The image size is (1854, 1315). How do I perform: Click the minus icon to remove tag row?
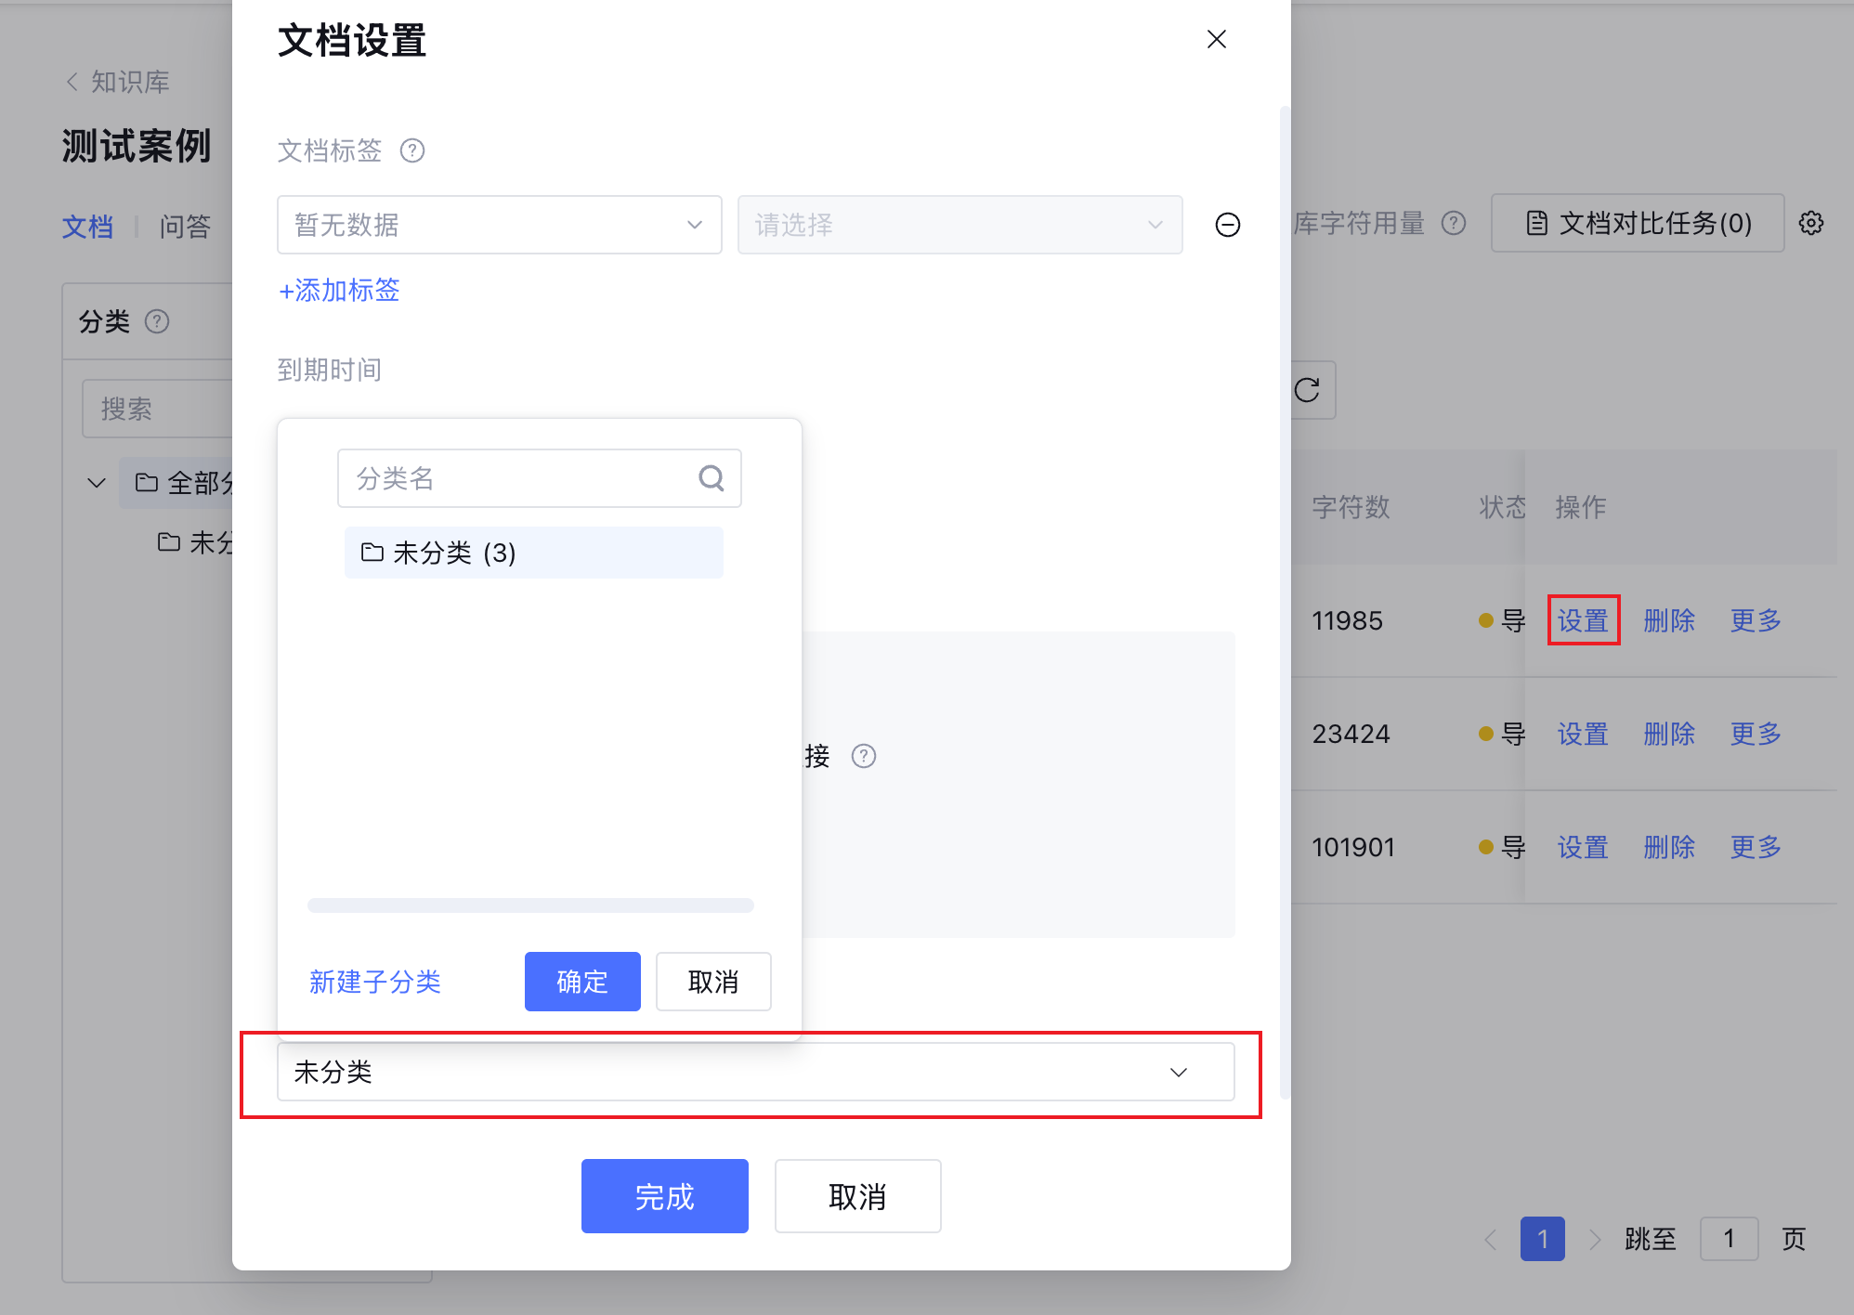coord(1227,225)
